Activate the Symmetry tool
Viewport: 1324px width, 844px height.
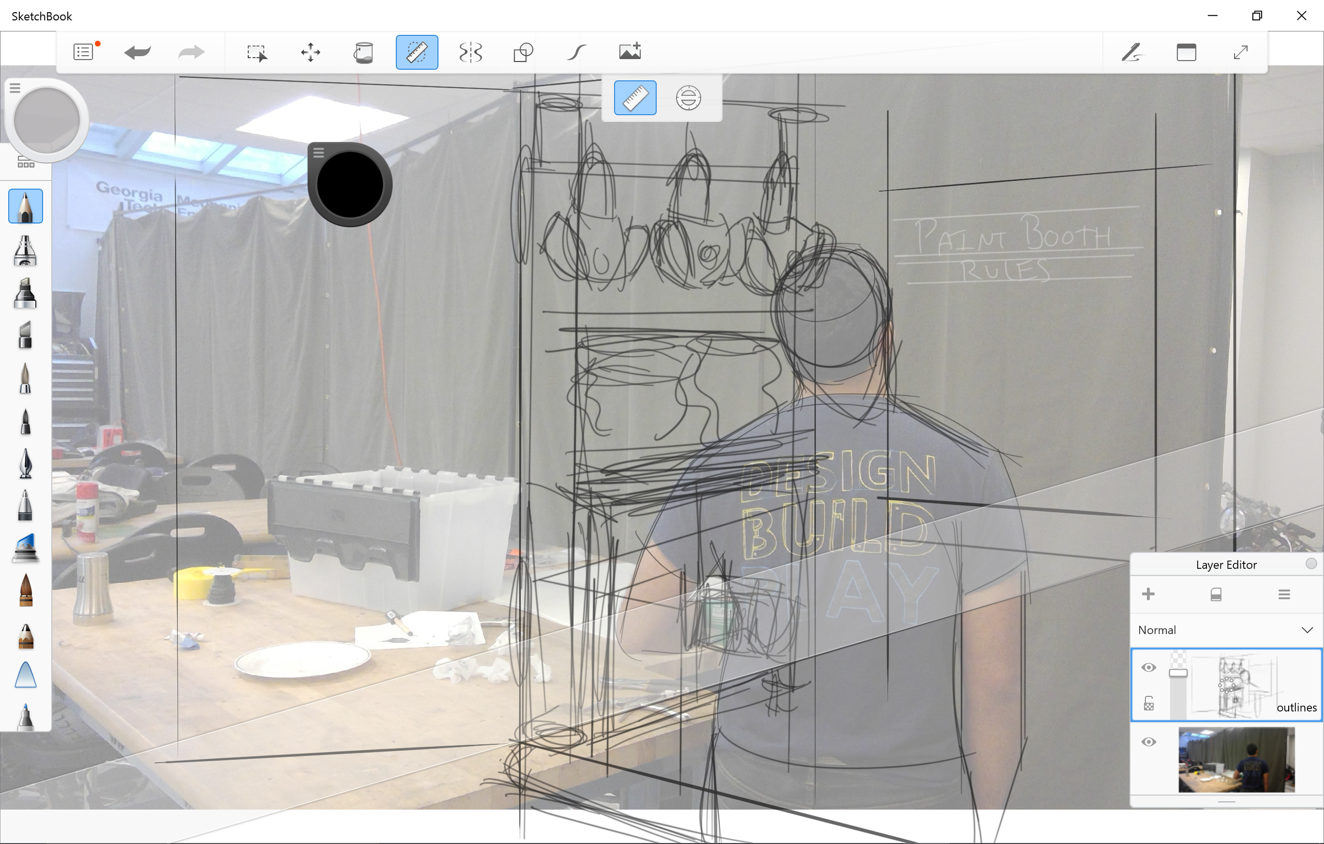[x=470, y=52]
